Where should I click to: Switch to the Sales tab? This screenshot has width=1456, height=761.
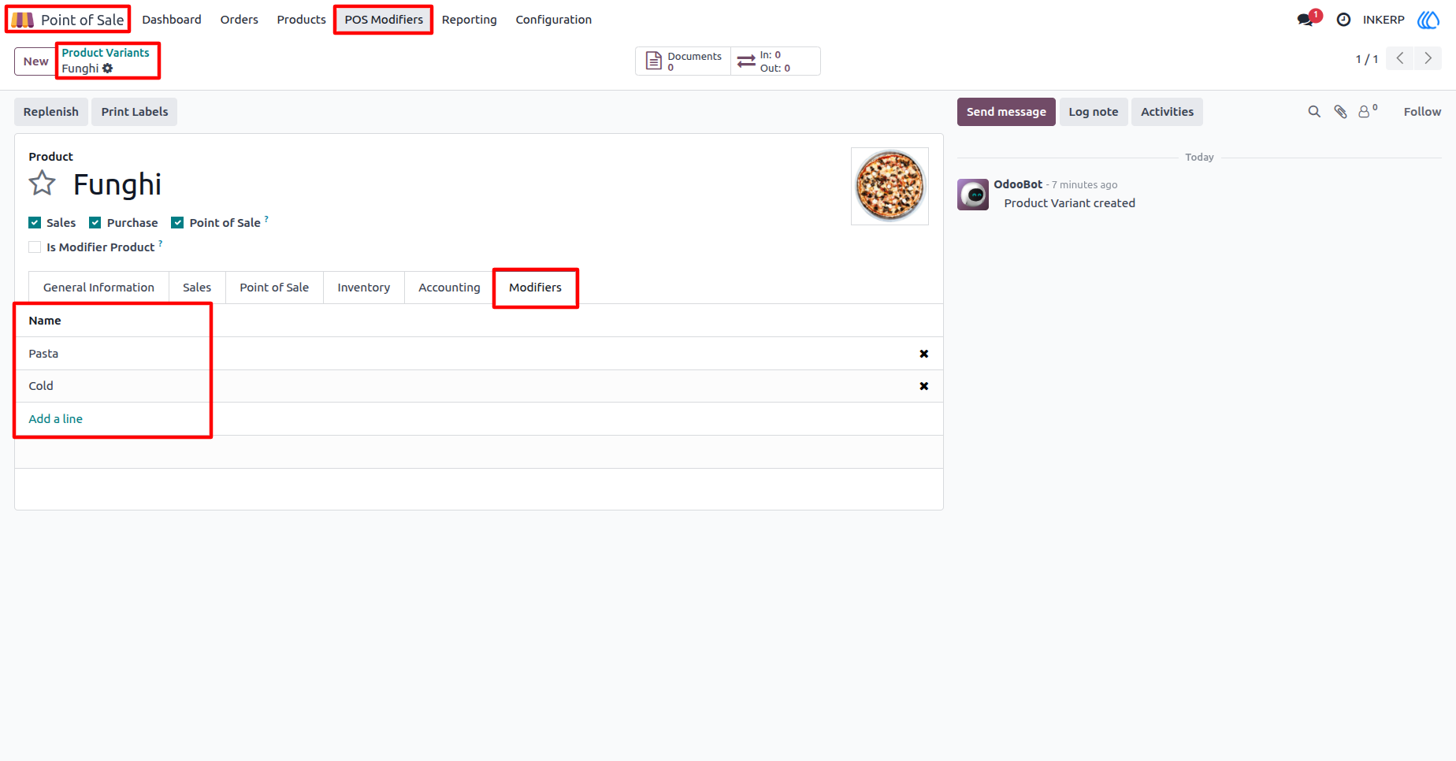[197, 288]
